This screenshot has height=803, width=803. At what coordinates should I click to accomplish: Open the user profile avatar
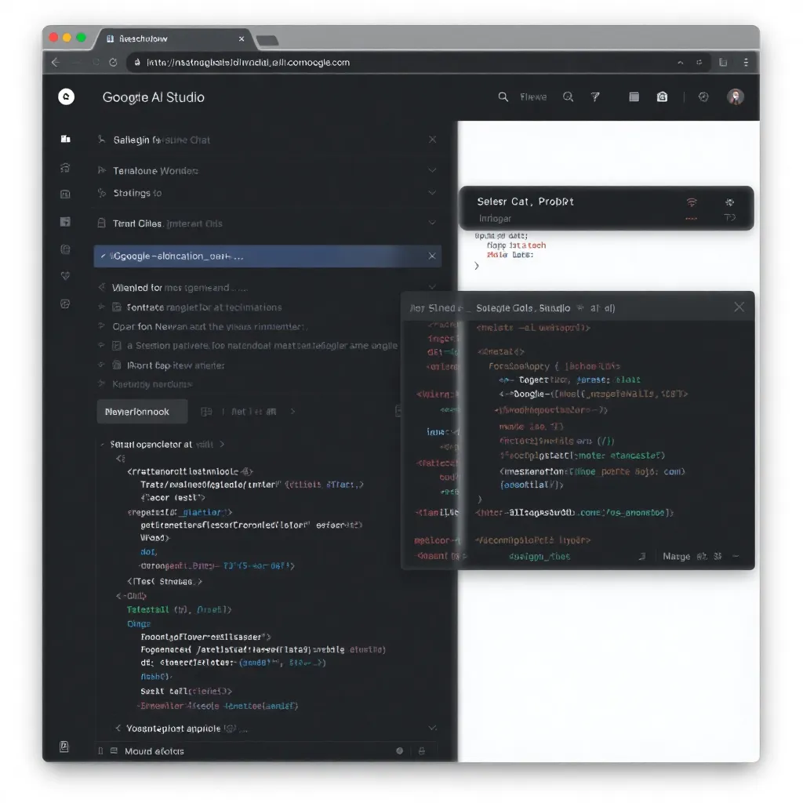[735, 96]
